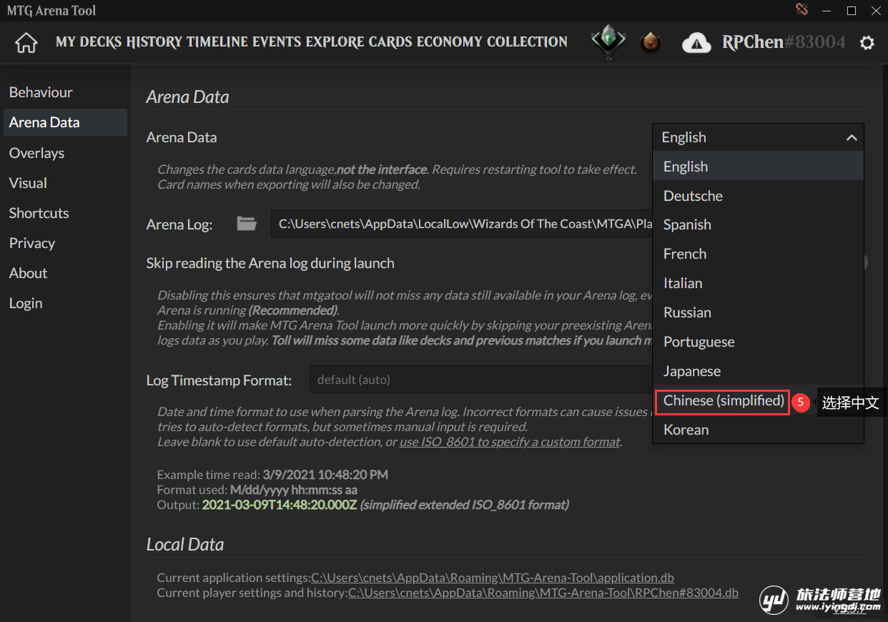The width and height of the screenshot is (888, 622).
Task: Open the TIMELINE tab
Action: (x=217, y=41)
